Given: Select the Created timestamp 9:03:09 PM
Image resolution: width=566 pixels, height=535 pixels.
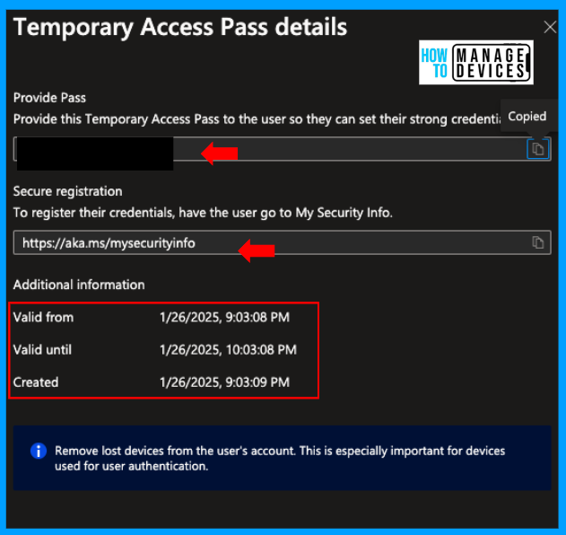Looking at the screenshot, I should (x=224, y=382).
